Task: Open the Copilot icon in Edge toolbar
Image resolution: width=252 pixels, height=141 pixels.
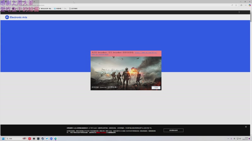Action: point(249,5)
